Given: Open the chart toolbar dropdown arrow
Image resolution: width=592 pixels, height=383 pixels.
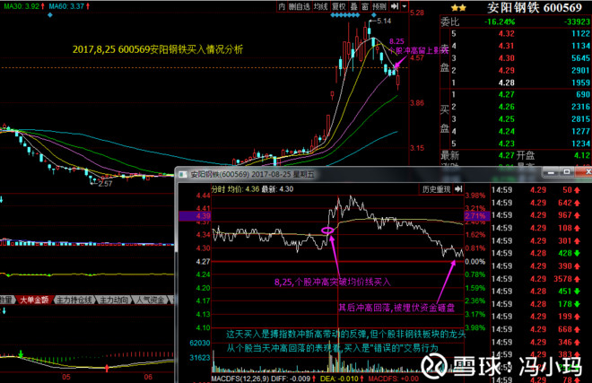Looking at the screenshot, I should (405, 6).
